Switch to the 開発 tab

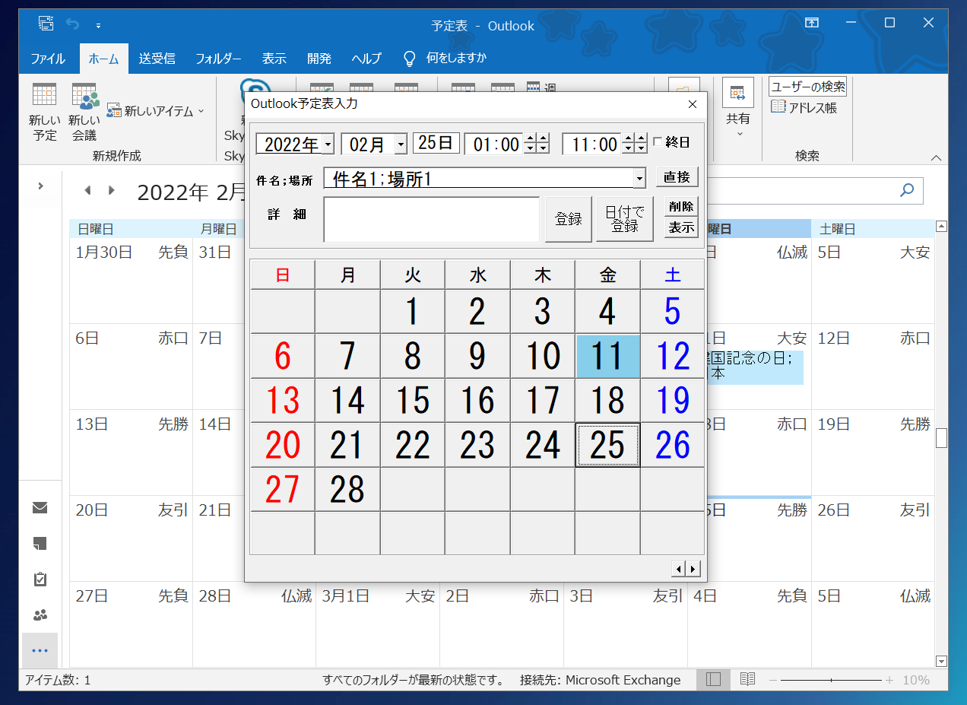click(x=319, y=59)
